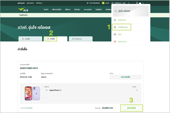Image resolution: width=170 pixels, height=113 pixels.
Task: Click the red logout icon in the dropdown
Action: click(115, 42)
